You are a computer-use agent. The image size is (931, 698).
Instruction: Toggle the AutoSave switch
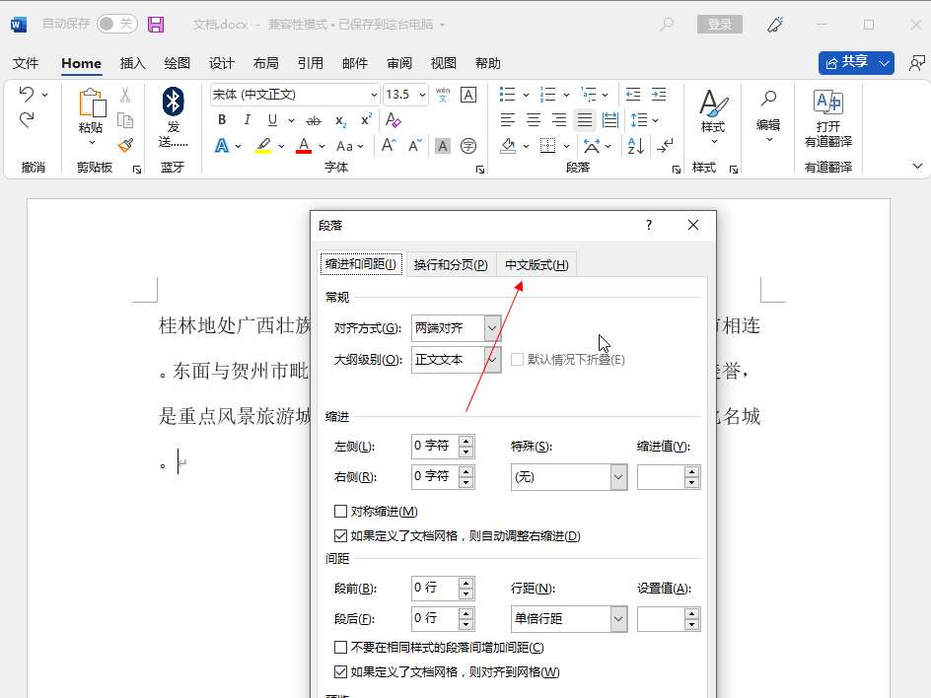point(117,24)
